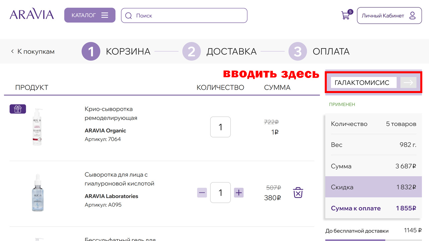Decrease quantity of hyaluronic serum
The height and width of the screenshot is (241, 429).
pyautogui.click(x=202, y=193)
